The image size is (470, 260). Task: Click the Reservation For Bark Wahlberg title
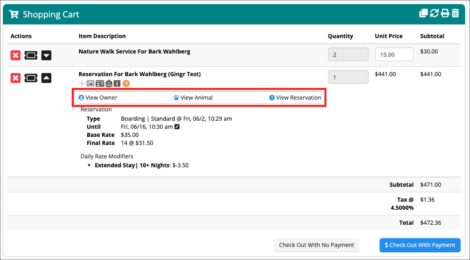[x=140, y=74]
